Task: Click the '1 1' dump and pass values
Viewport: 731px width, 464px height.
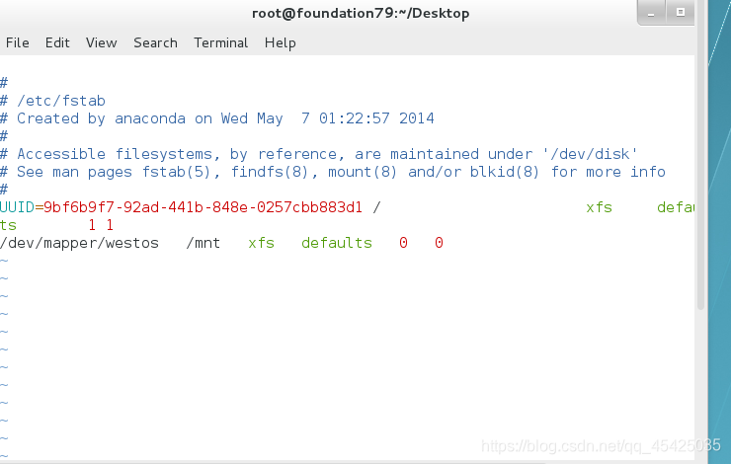Action: (101, 225)
